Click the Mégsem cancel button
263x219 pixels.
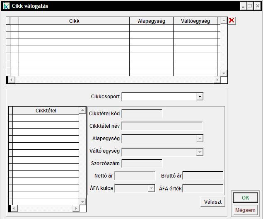pos(245,210)
